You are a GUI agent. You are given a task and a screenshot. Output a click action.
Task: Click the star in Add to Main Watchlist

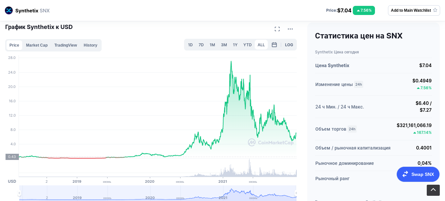(x=435, y=10)
